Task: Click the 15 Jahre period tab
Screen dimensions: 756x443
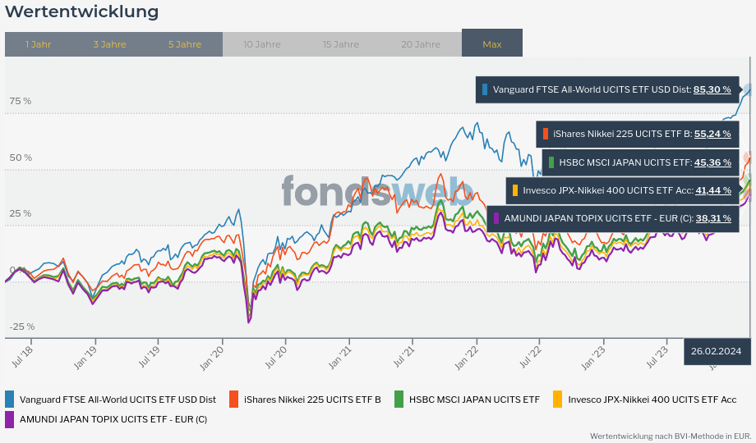Action: (x=341, y=44)
